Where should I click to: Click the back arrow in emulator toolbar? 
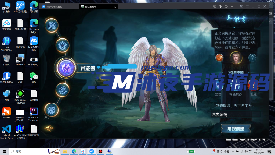click(226, 6)
